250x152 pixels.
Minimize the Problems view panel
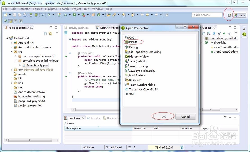[x=230, y=118]
